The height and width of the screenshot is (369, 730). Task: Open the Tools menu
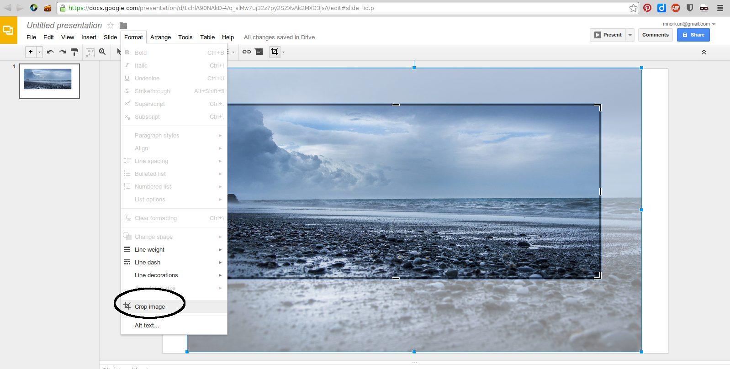click(185, 37)
